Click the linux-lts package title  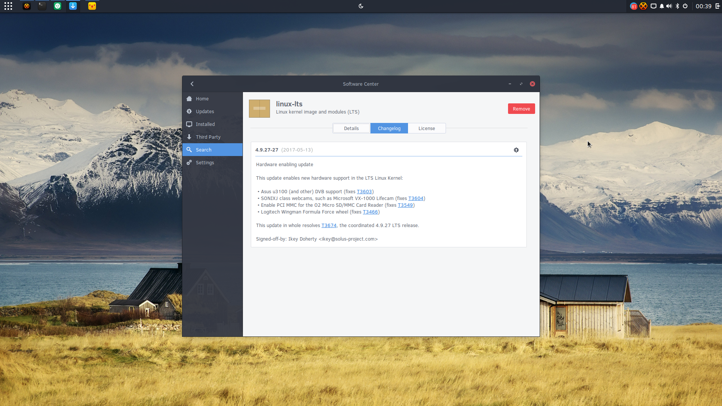point(289,104)
